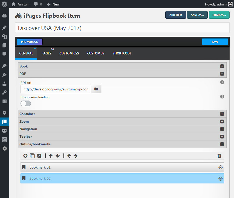234x198 pixels.
Task: Open Comments sidebar icon
Action: 4,54
